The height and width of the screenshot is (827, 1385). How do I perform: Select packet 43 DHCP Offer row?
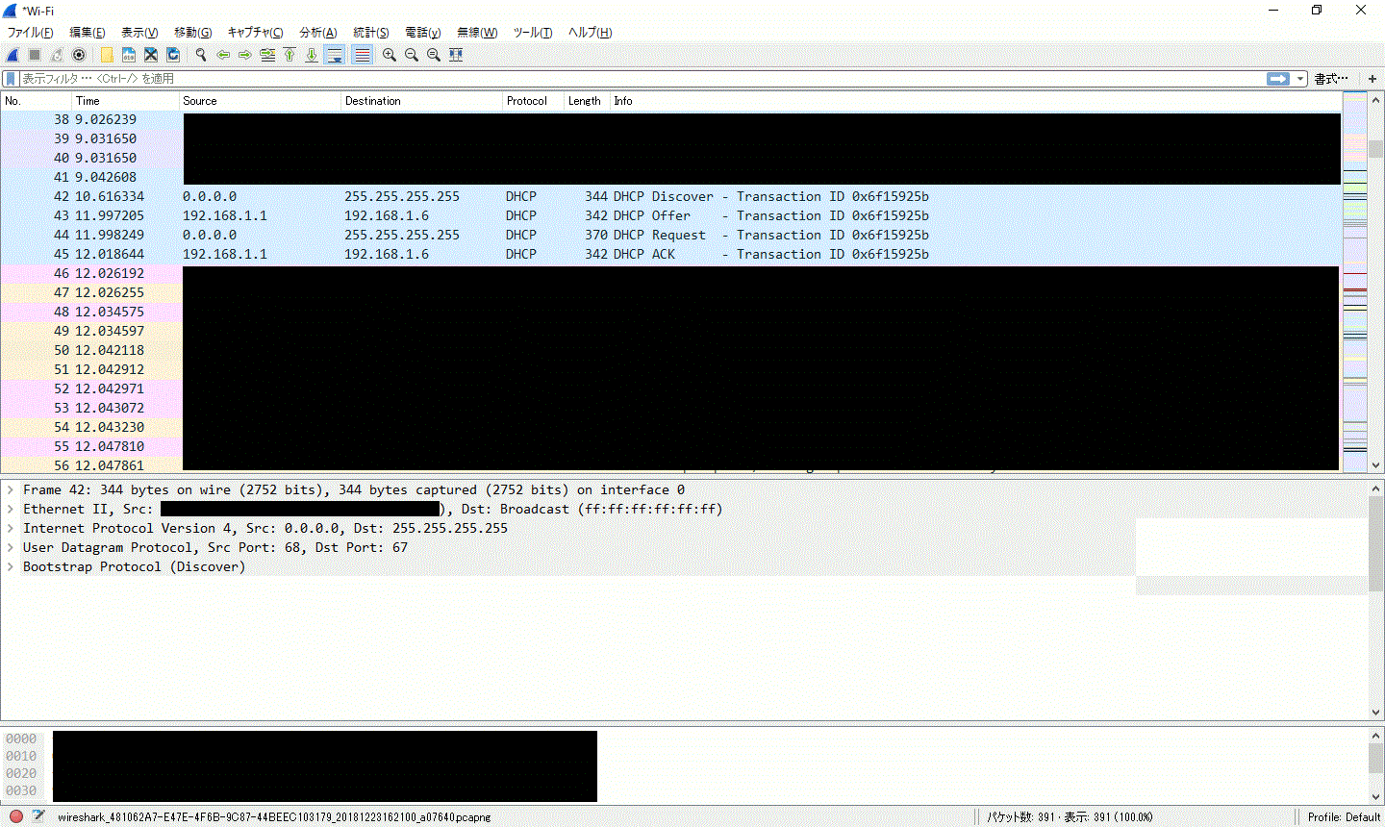tap(670, 215)
